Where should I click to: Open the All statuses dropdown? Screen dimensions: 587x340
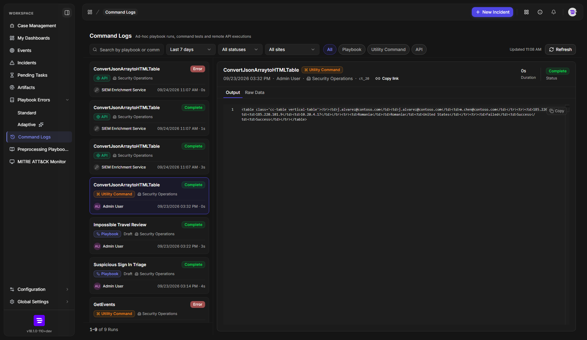pos(240,49)
